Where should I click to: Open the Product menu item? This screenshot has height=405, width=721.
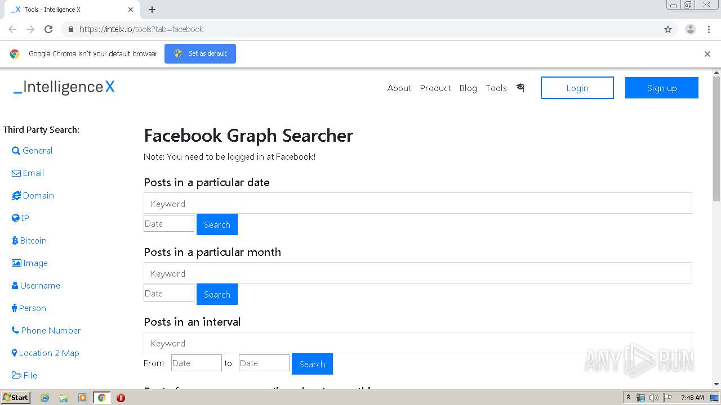pyautogui.click(x=435, y=88)
